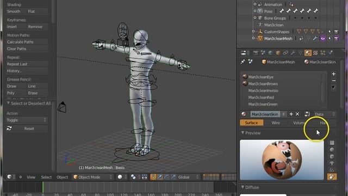Open the Material properties tab

pos(308,53)
